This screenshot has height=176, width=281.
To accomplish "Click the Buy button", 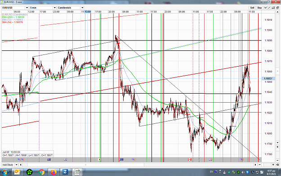I will click(x=259, y=8).
